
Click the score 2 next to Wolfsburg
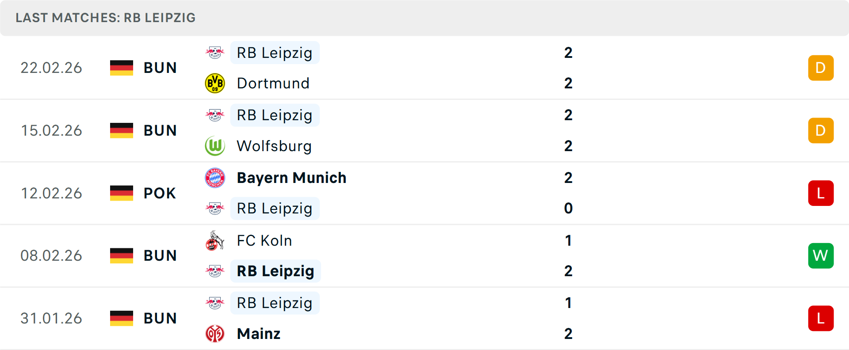coord(568,146)
